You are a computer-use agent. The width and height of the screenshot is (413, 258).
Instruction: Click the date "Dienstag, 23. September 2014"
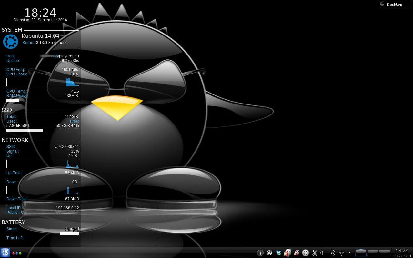(40, 20)
